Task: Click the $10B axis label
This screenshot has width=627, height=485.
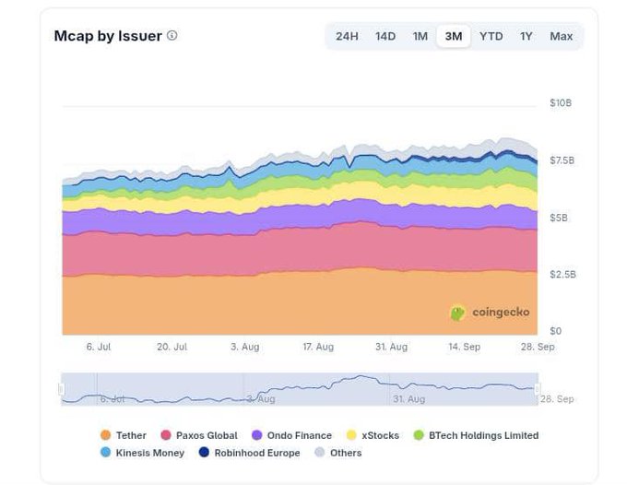Action: (x=561, y=103)
